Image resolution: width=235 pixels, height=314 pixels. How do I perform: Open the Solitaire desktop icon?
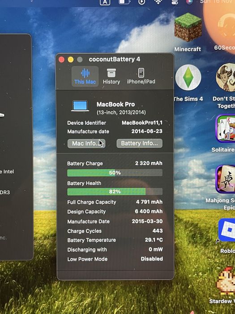pyautogui.click(x=226, y=129)
